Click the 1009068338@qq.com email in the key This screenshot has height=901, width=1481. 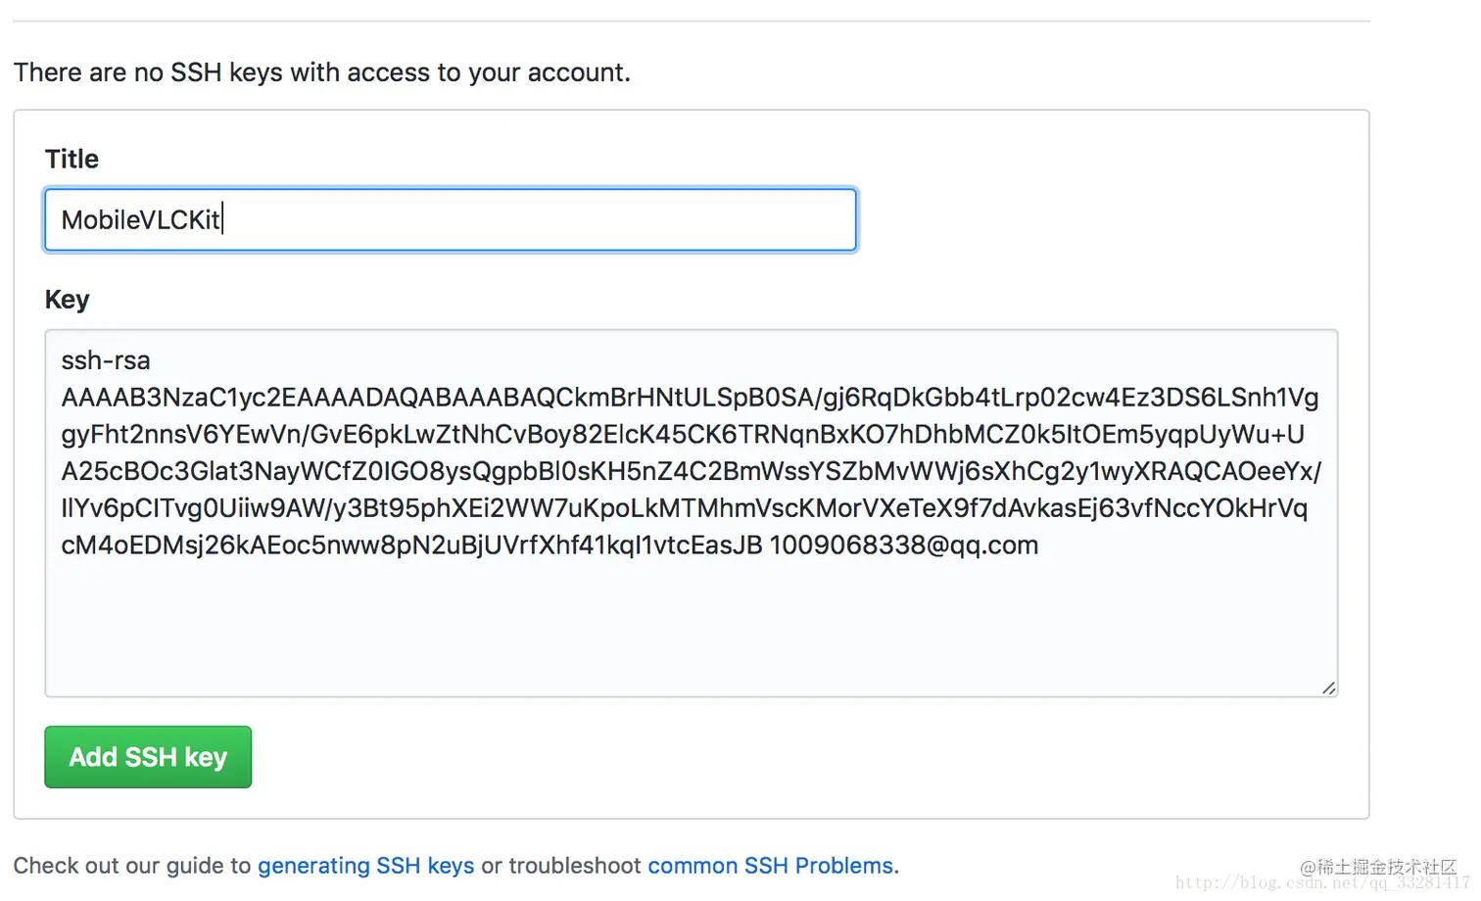pyautogui.click(x=903, y=545)
